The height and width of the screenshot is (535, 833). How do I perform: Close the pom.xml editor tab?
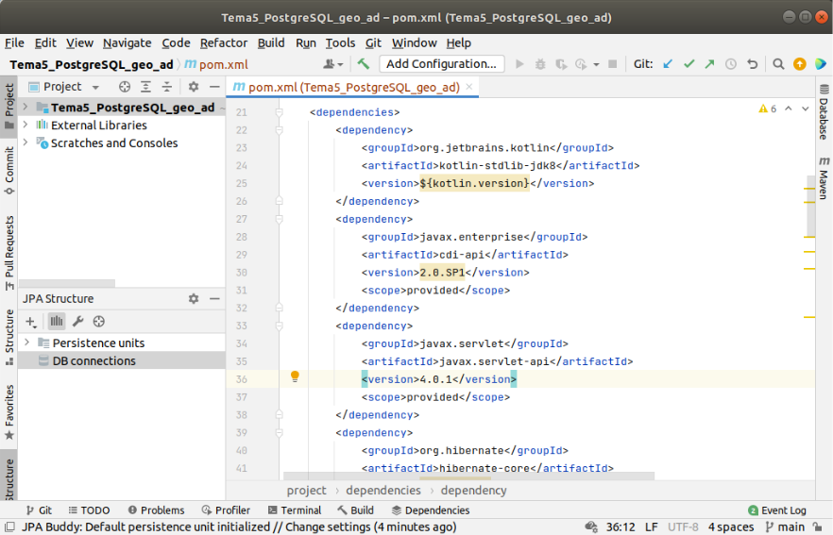point(469,87)
